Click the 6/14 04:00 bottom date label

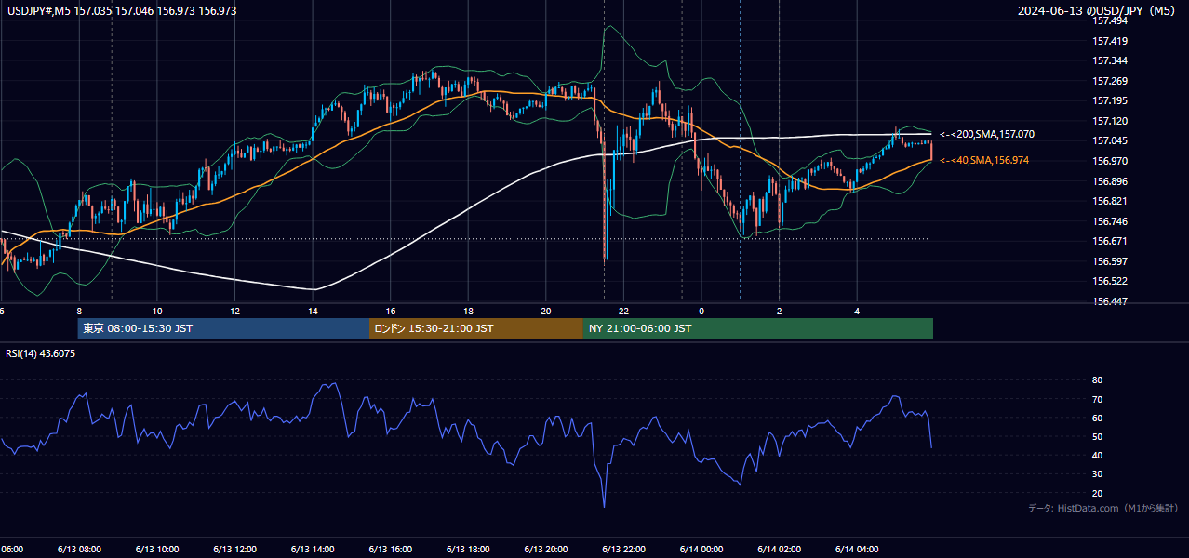pyautogui.click(x=857, y=550)
